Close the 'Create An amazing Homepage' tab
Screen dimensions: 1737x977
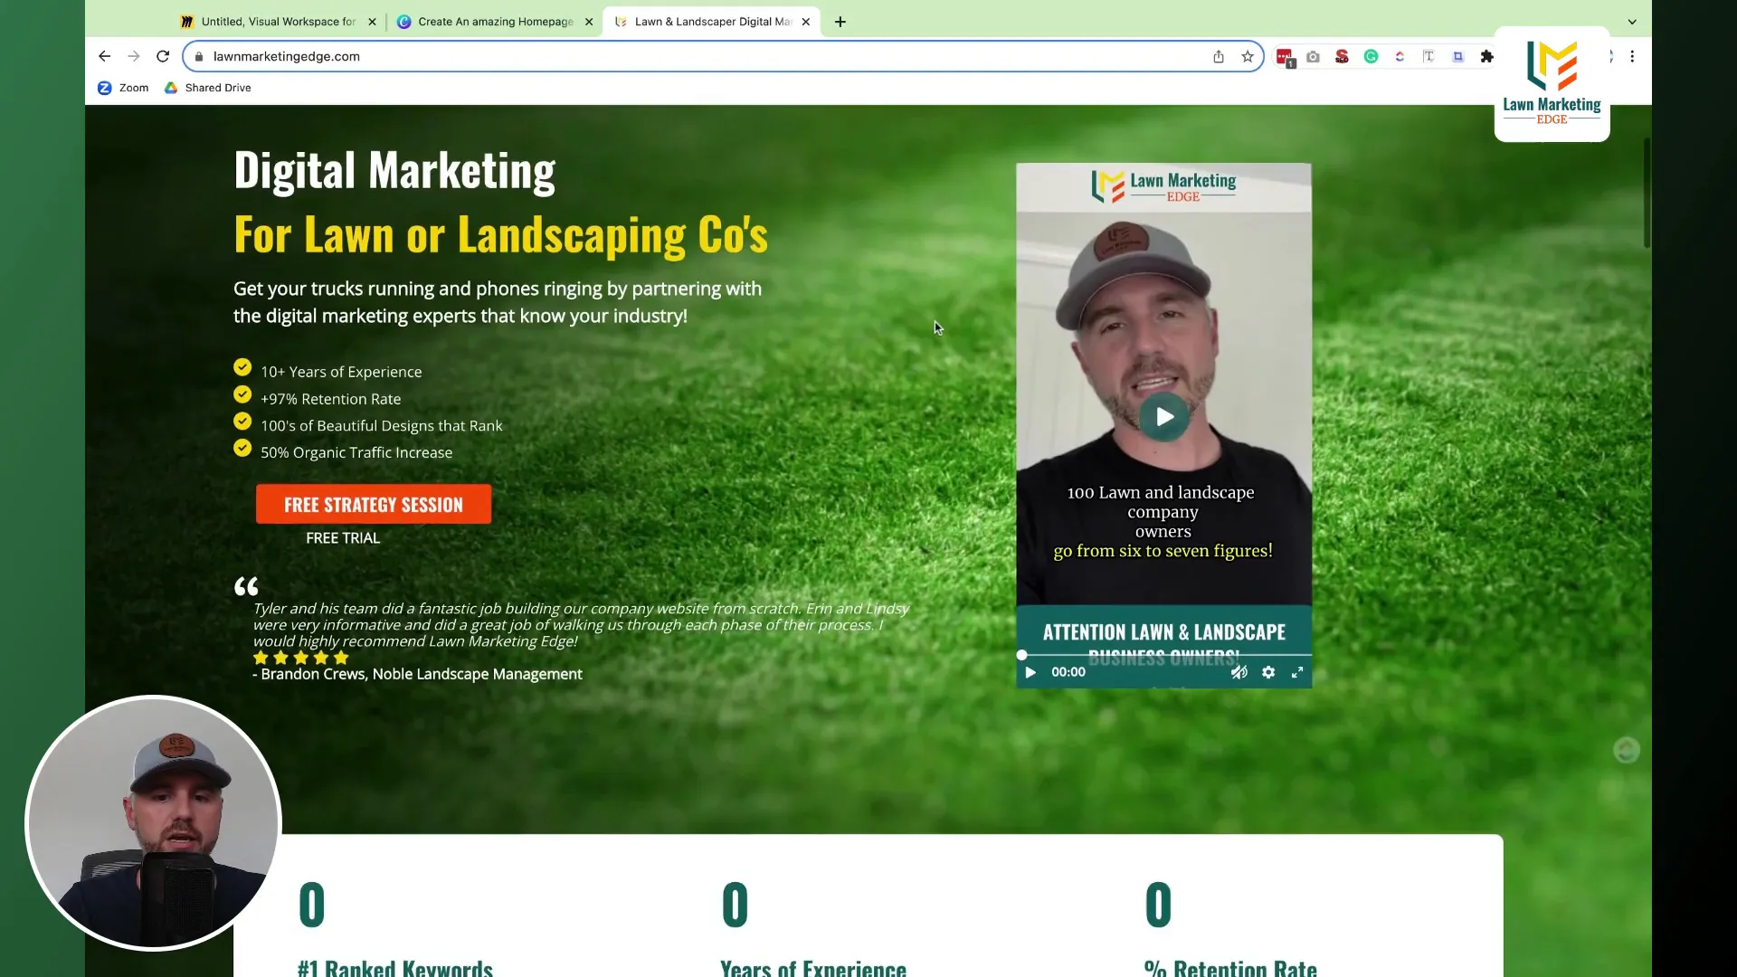pos(589,22)
